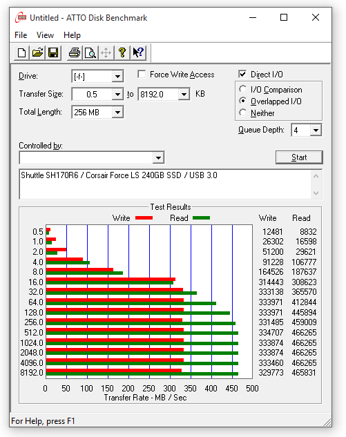Click the Read value 445894
Viewport: 346px width, 437px height.
304,313
